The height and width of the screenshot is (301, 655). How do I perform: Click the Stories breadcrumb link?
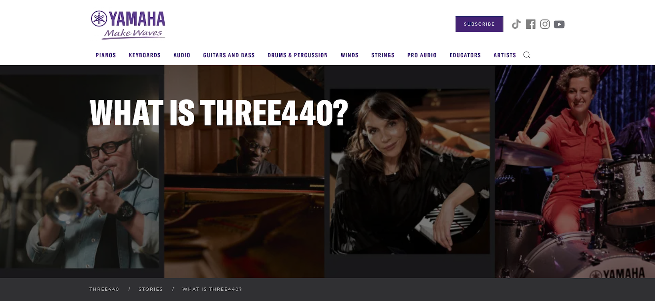click(151, 289)
